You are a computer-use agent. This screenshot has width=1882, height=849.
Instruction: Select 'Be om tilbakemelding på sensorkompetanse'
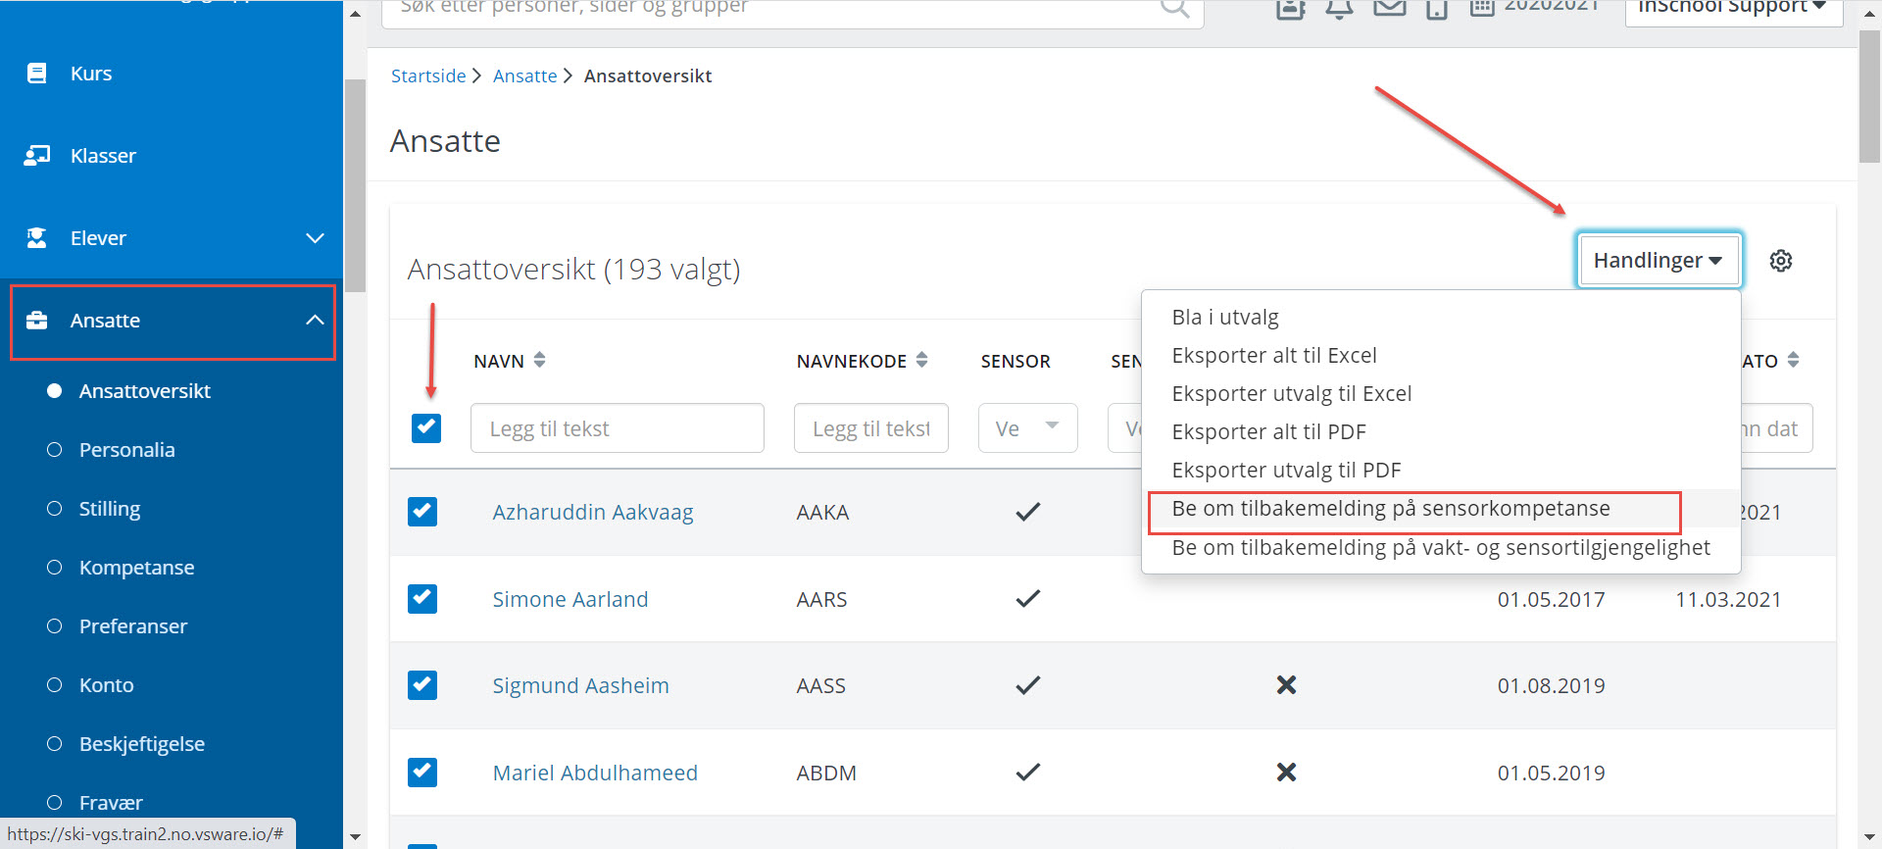coord(1391,508)
